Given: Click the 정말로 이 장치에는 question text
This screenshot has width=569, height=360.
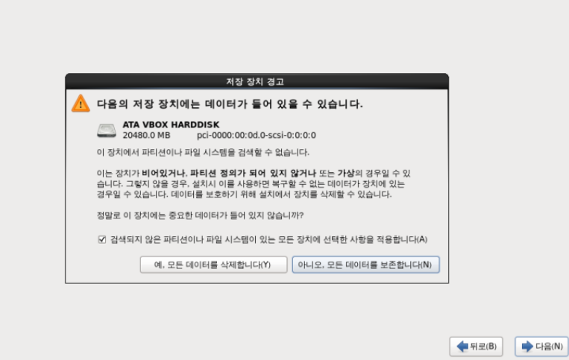Looking at the screenshot, I should coord(200,215).
